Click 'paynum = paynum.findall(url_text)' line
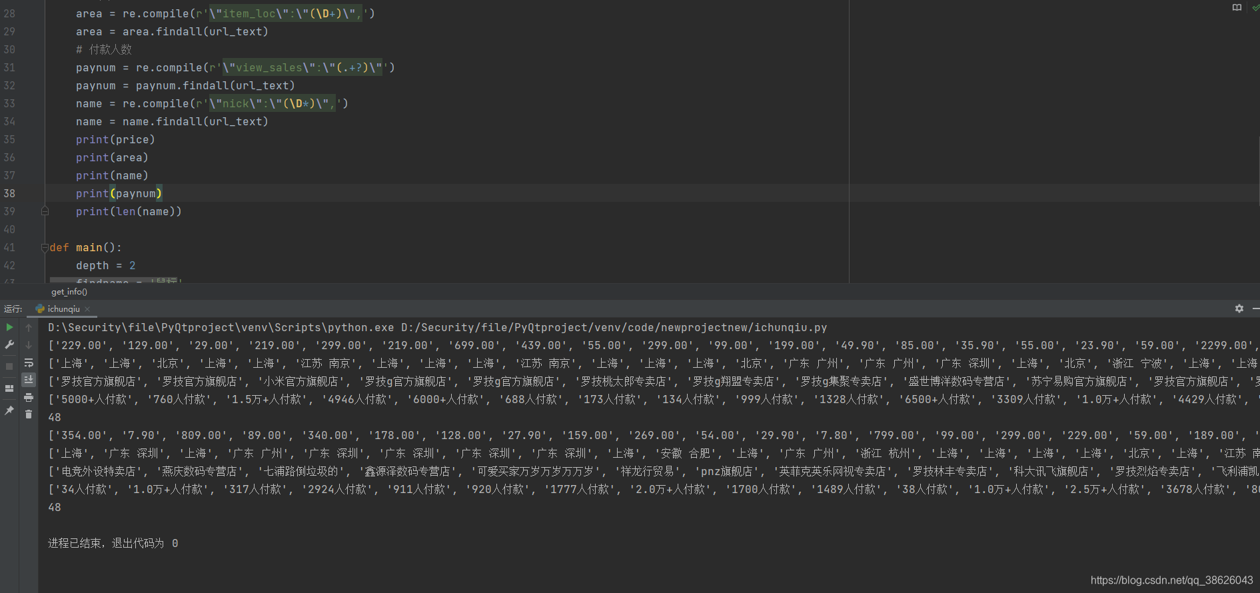 (185, 85)
